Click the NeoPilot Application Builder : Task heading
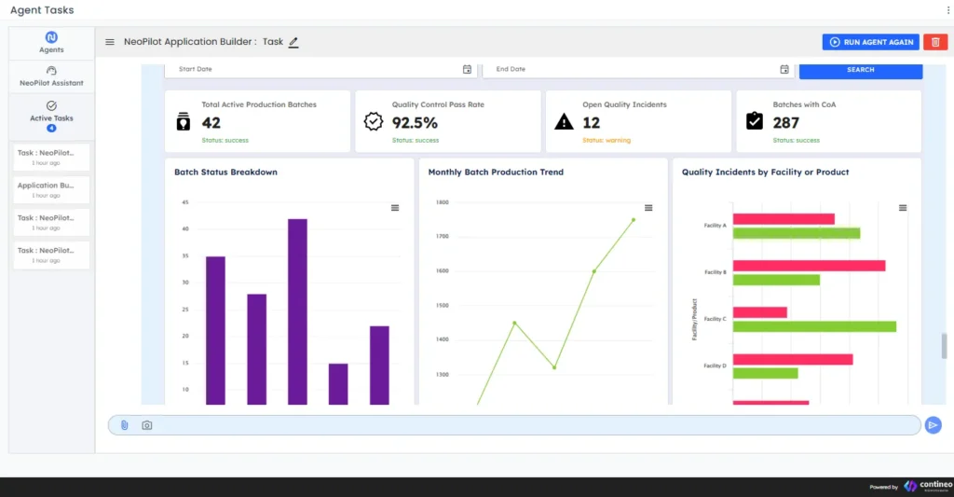Image resolution: width=954 pixels, height=497 pixels. click(x=203, y=41)
